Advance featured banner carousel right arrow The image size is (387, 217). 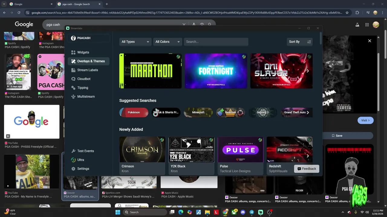click(x=308, y=71)
